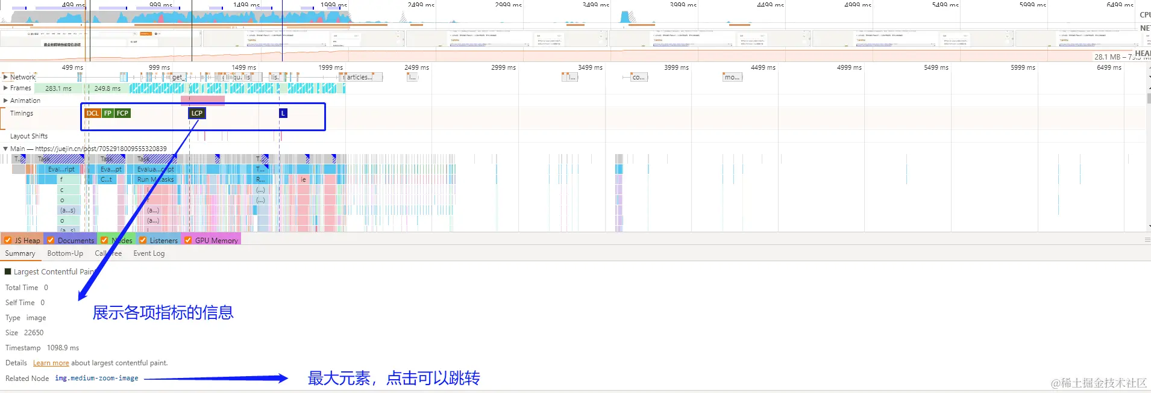Screen dimensions: 1151x393
Task: Click the pink Animation track bar
Action: point(202,100)
